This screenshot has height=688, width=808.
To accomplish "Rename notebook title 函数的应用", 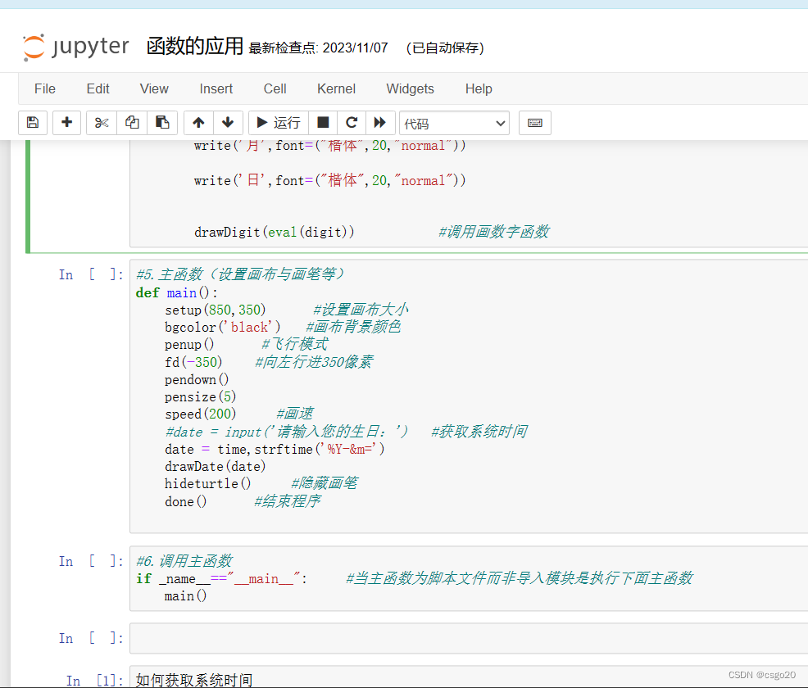I will [x=194, y=47].
